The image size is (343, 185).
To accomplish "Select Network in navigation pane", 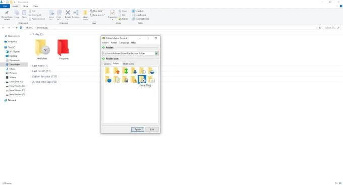I will click(x=12, y=100).
